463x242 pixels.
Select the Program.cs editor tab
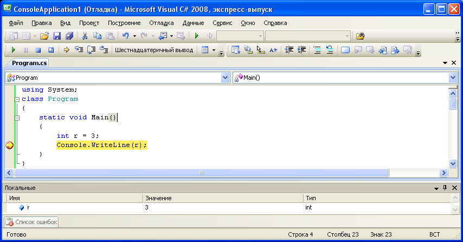pos(29,63)
